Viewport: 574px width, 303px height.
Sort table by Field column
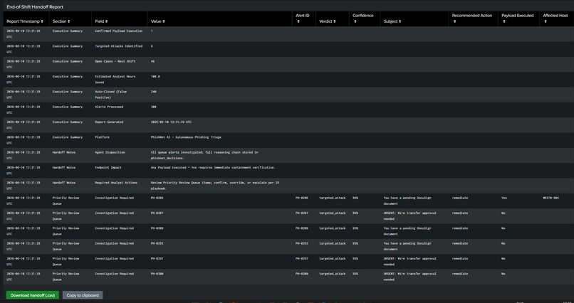coord(101,21)
